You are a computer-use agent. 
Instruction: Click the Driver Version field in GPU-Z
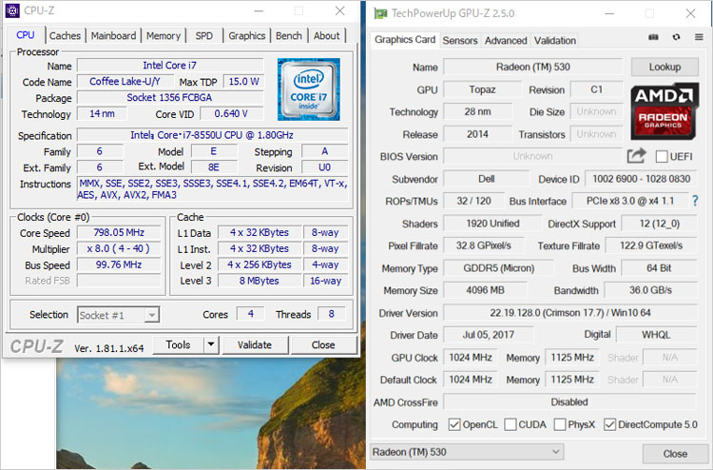coord(570,313)
